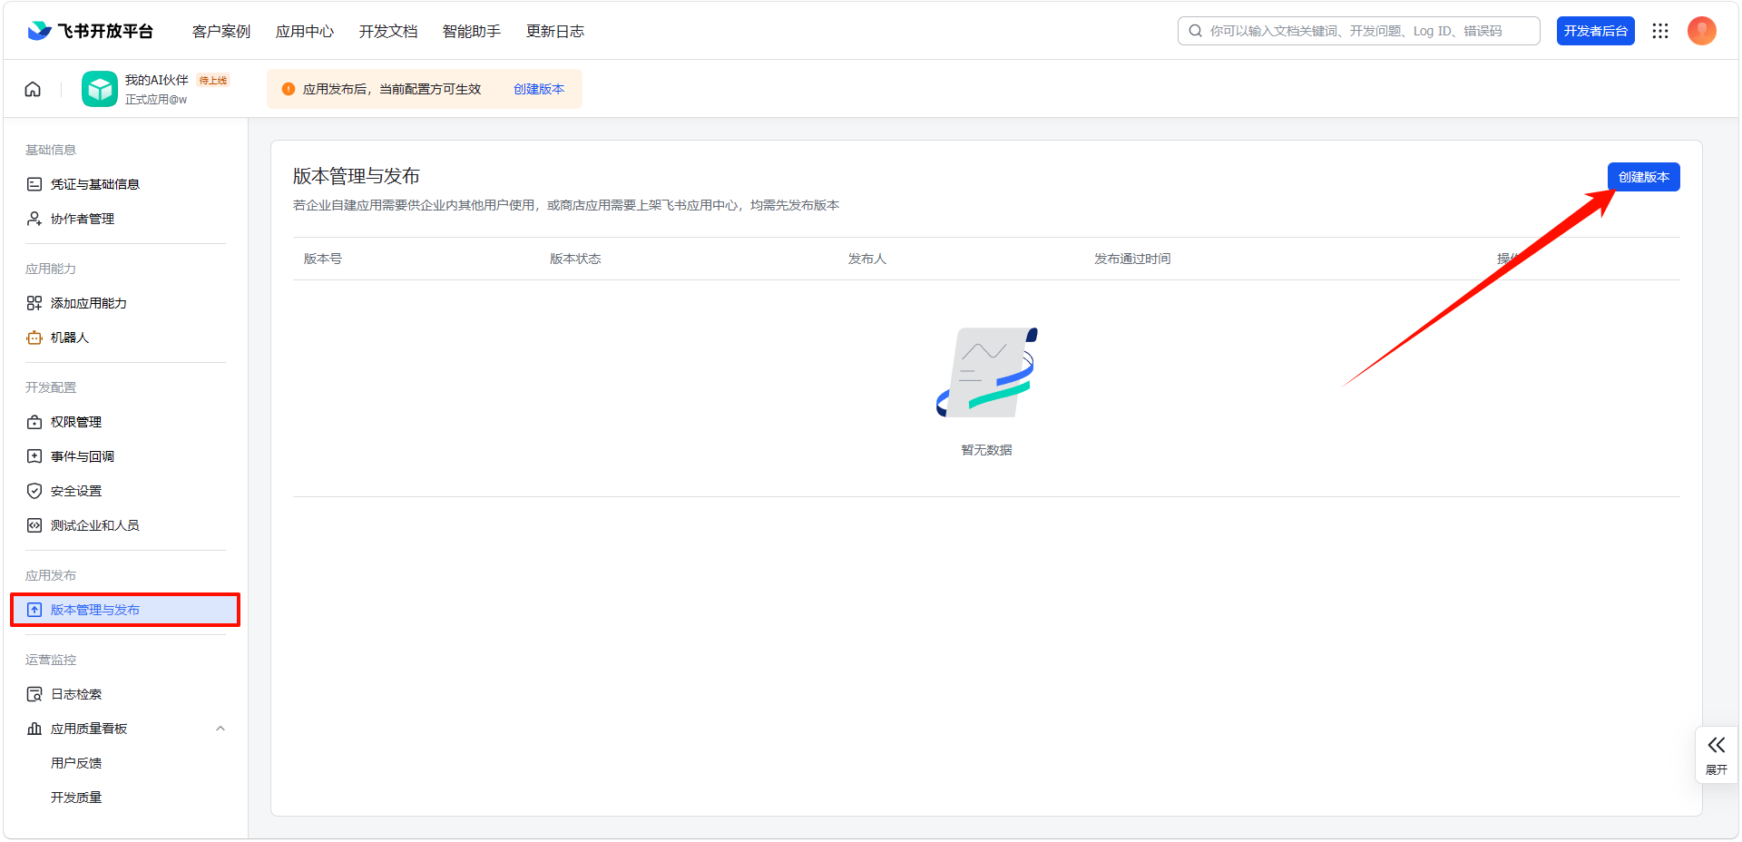Image resolution: width=1742 pixels, height=842 pixels.
Task: Click the 我的AI伙伴 app name
Action: 157,80
